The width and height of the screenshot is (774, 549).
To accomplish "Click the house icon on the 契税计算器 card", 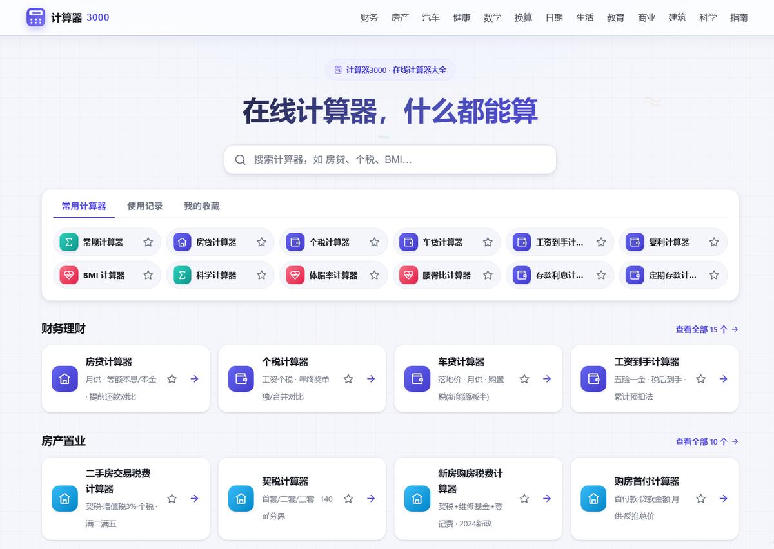I will pos(241,499).
